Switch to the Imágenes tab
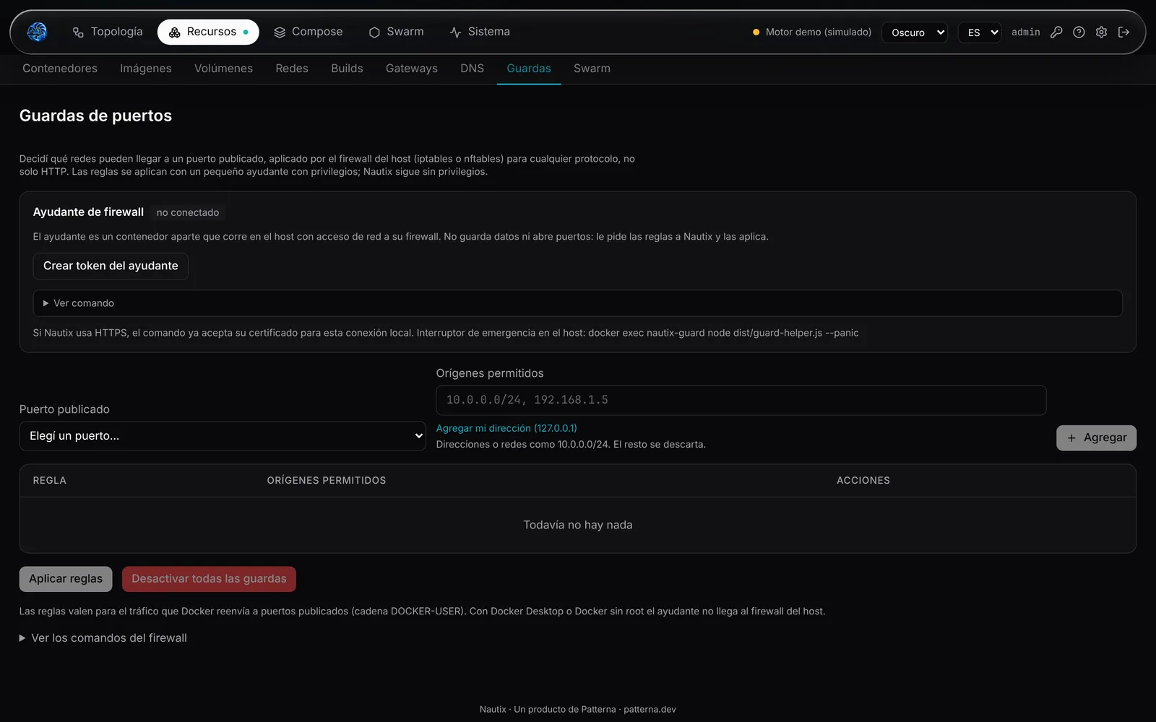 146,69
